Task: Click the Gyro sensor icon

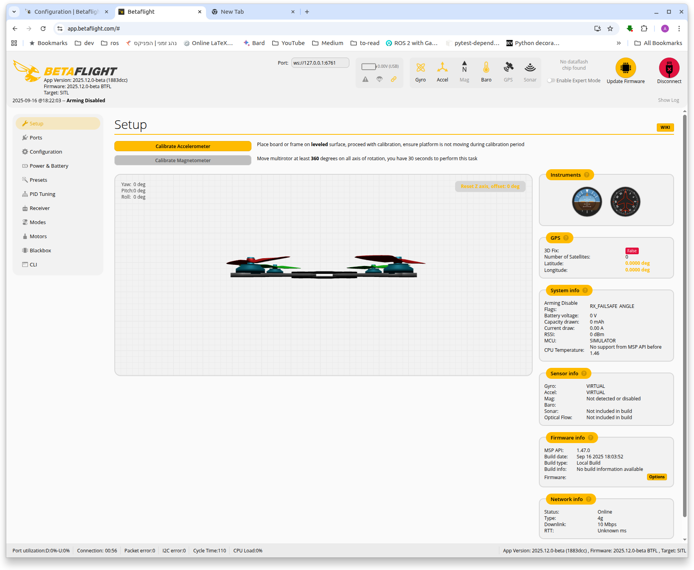Action: pyautogui.click(x=420, y=68)
